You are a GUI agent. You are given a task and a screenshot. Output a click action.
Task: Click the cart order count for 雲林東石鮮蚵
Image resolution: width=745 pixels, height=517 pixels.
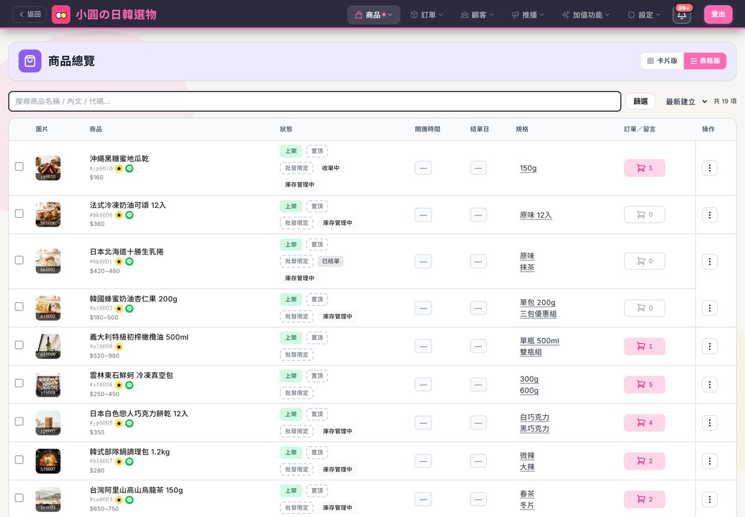coord(644,385)
